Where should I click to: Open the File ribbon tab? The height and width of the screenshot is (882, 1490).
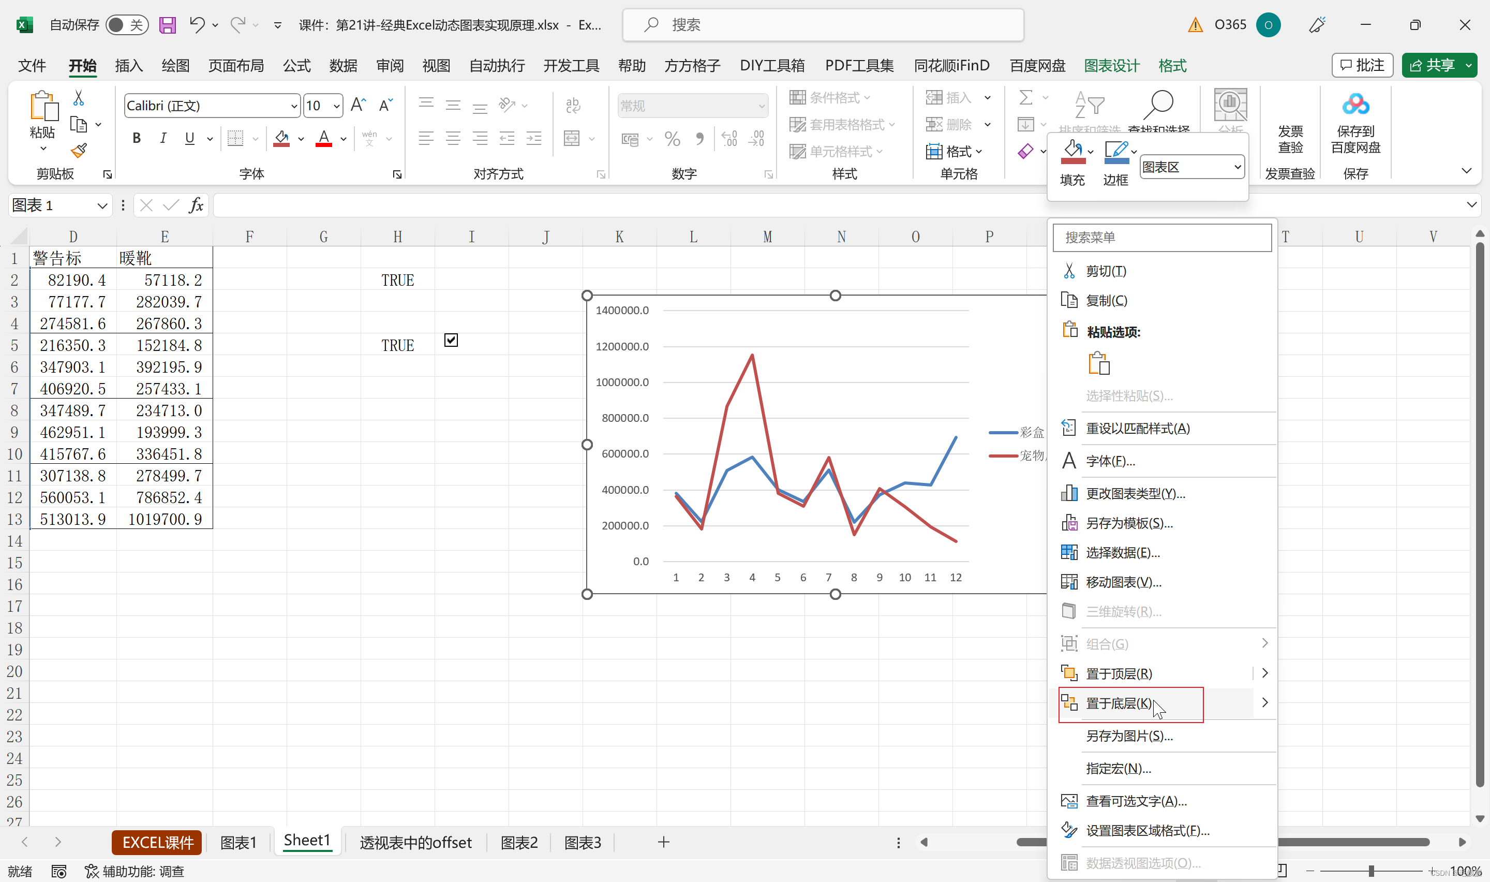[32, 65]
